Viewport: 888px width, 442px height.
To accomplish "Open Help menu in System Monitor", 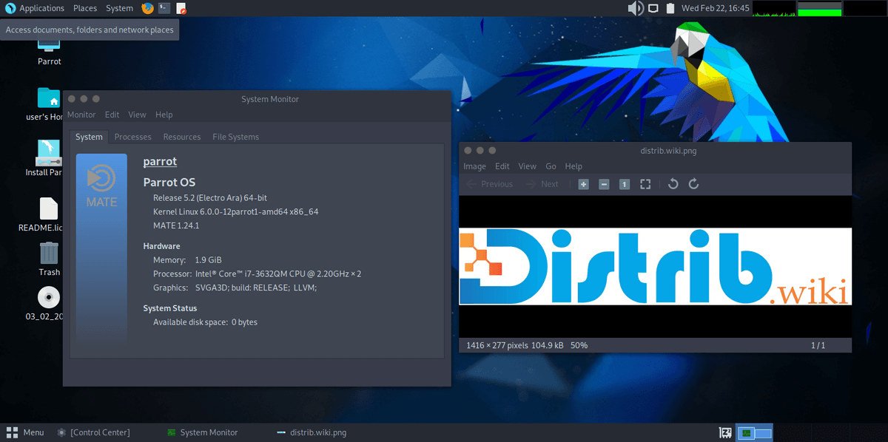I will tap(164, 115).
